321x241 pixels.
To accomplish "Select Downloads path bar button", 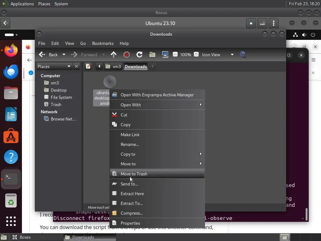I will [x=136, y=67].
